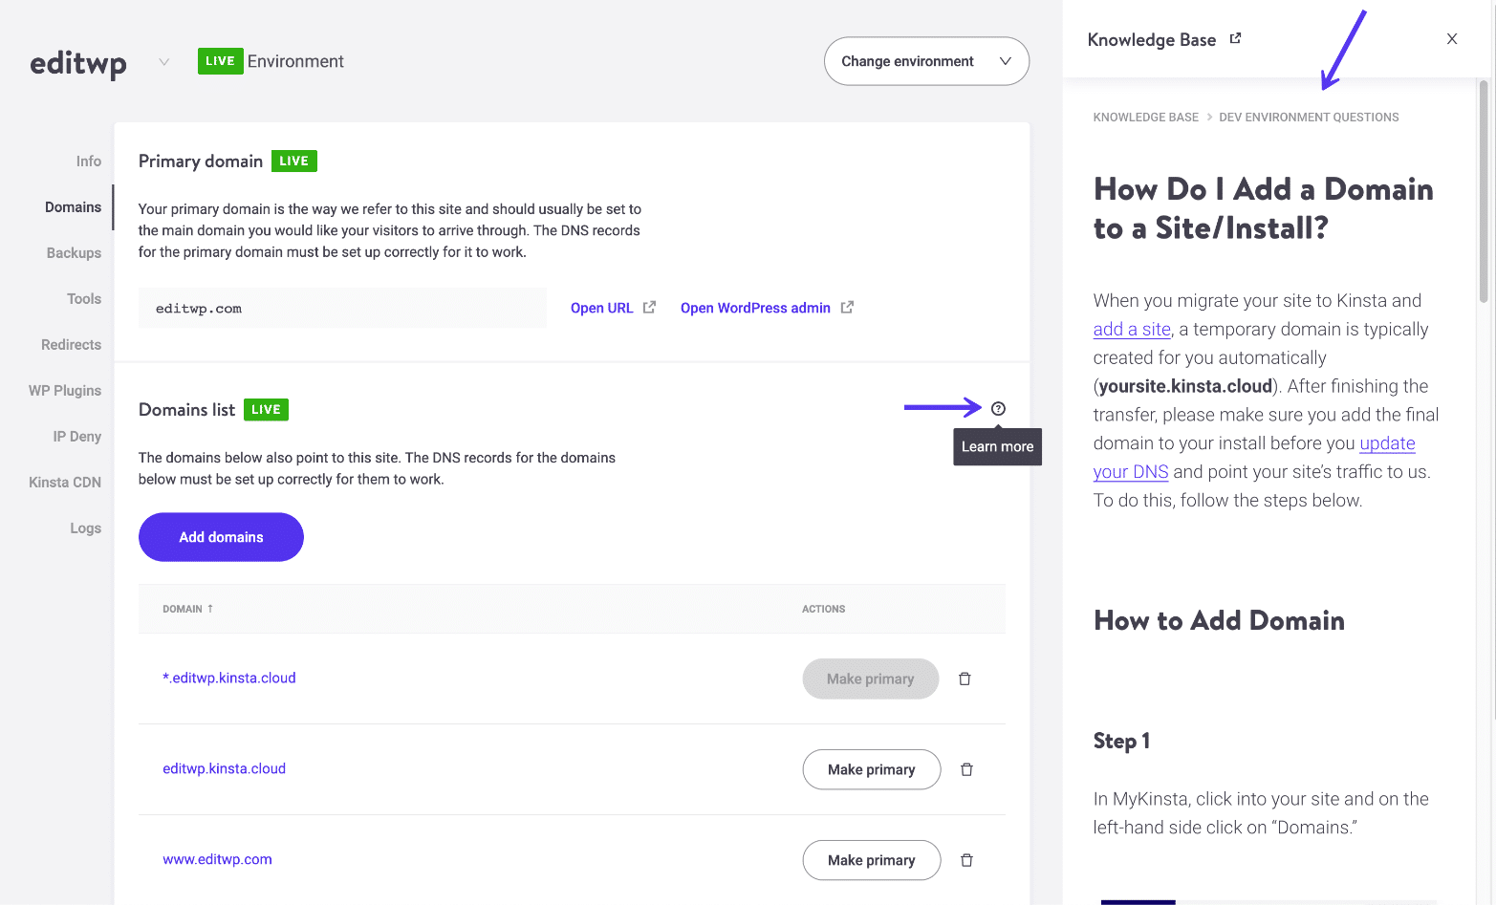Screen dimensions: 1496x905
Task: Click the Add domains button
Action: coord(221,537)
